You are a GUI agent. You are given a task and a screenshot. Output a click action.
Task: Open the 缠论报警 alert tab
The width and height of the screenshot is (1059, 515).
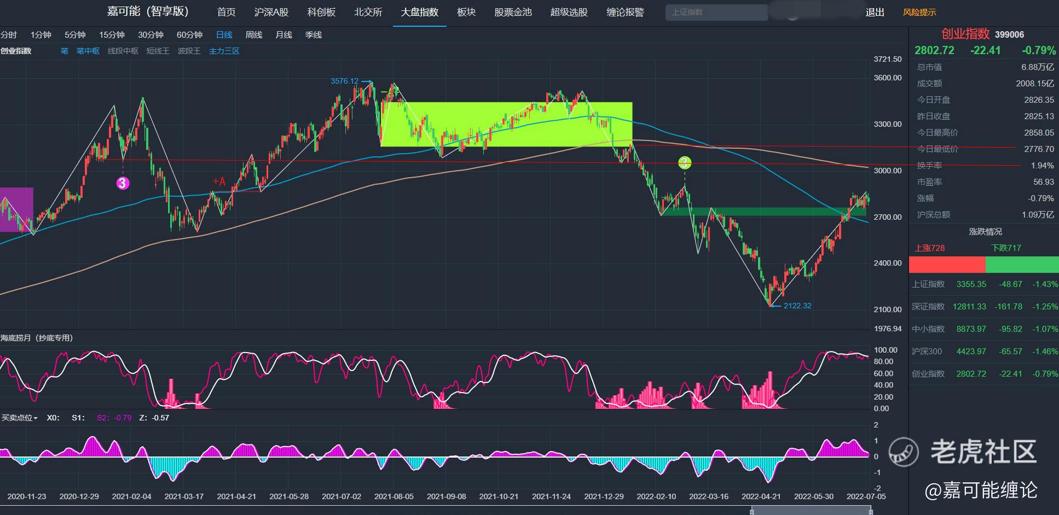625,12
